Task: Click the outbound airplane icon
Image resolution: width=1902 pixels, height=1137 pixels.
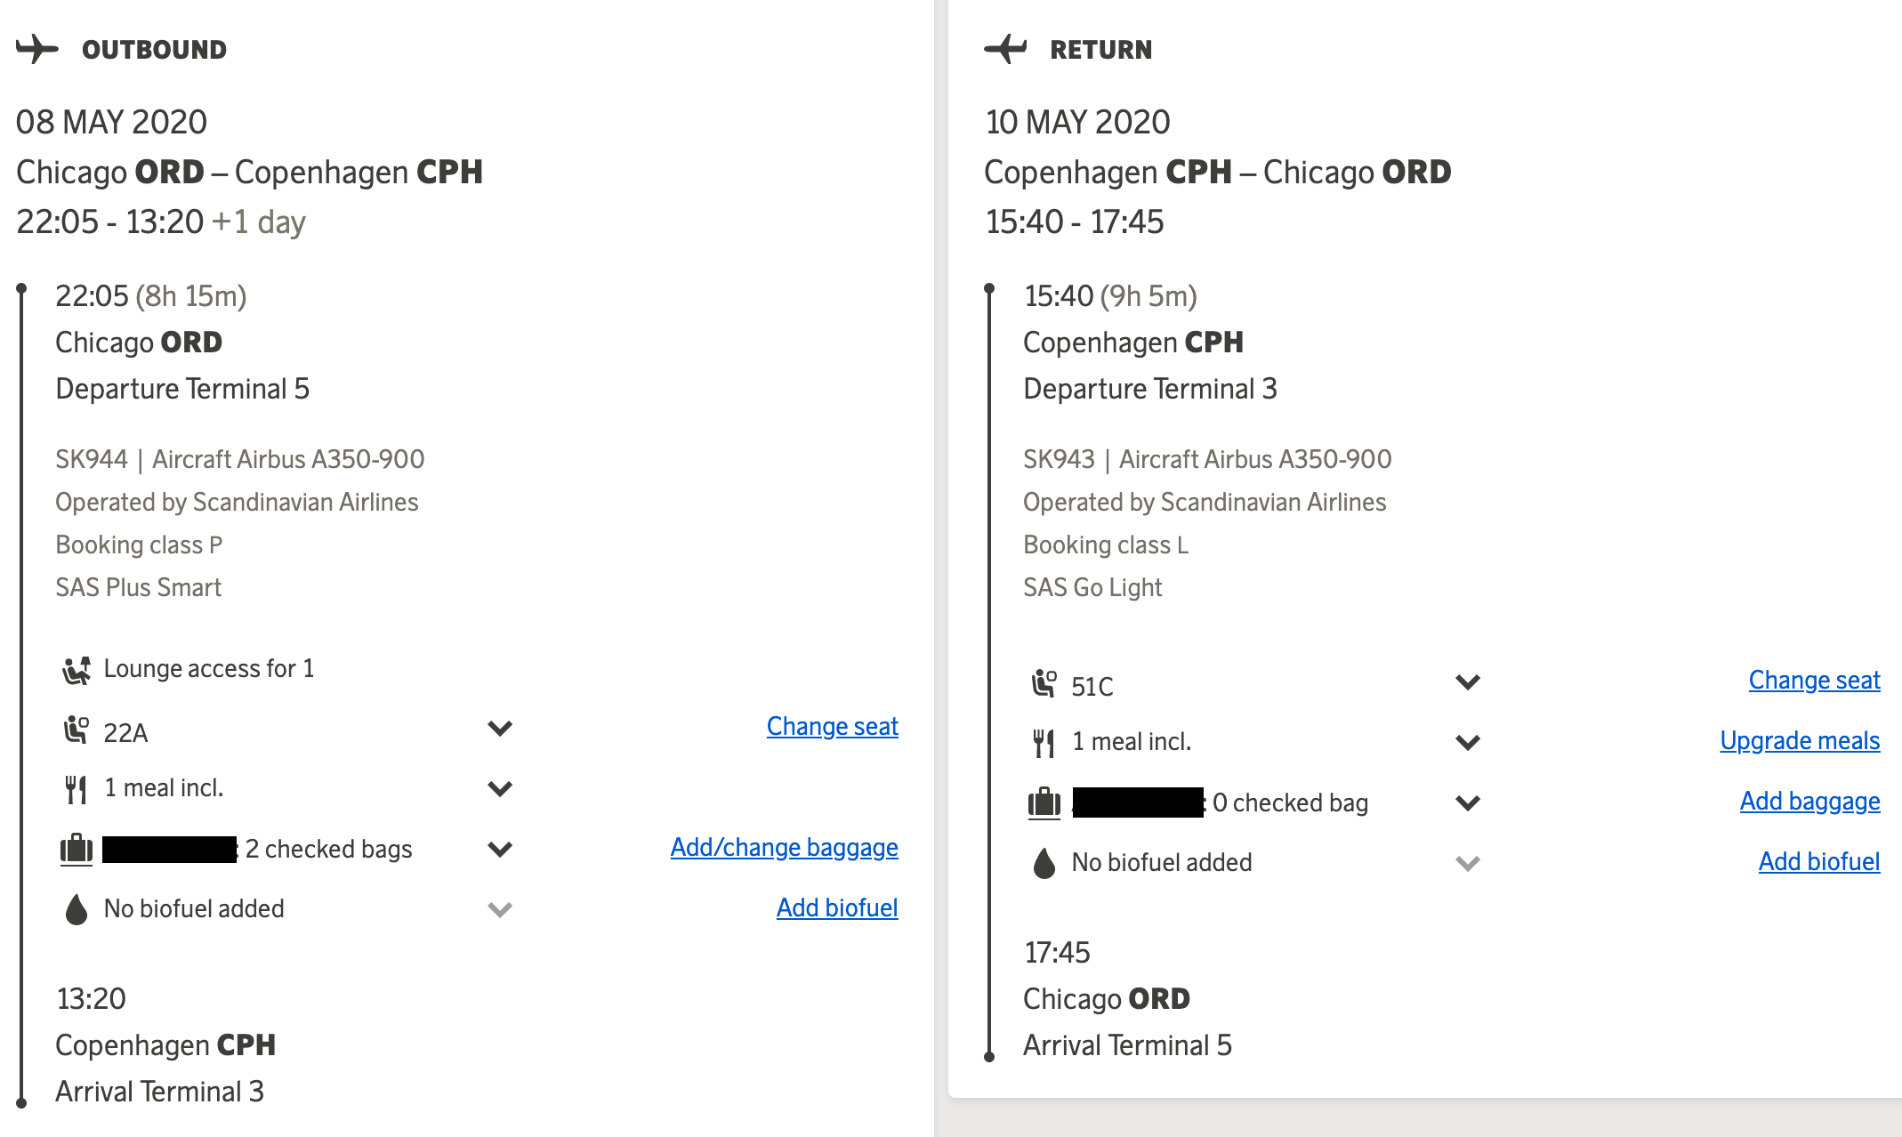Action: [x=36, y=49]
